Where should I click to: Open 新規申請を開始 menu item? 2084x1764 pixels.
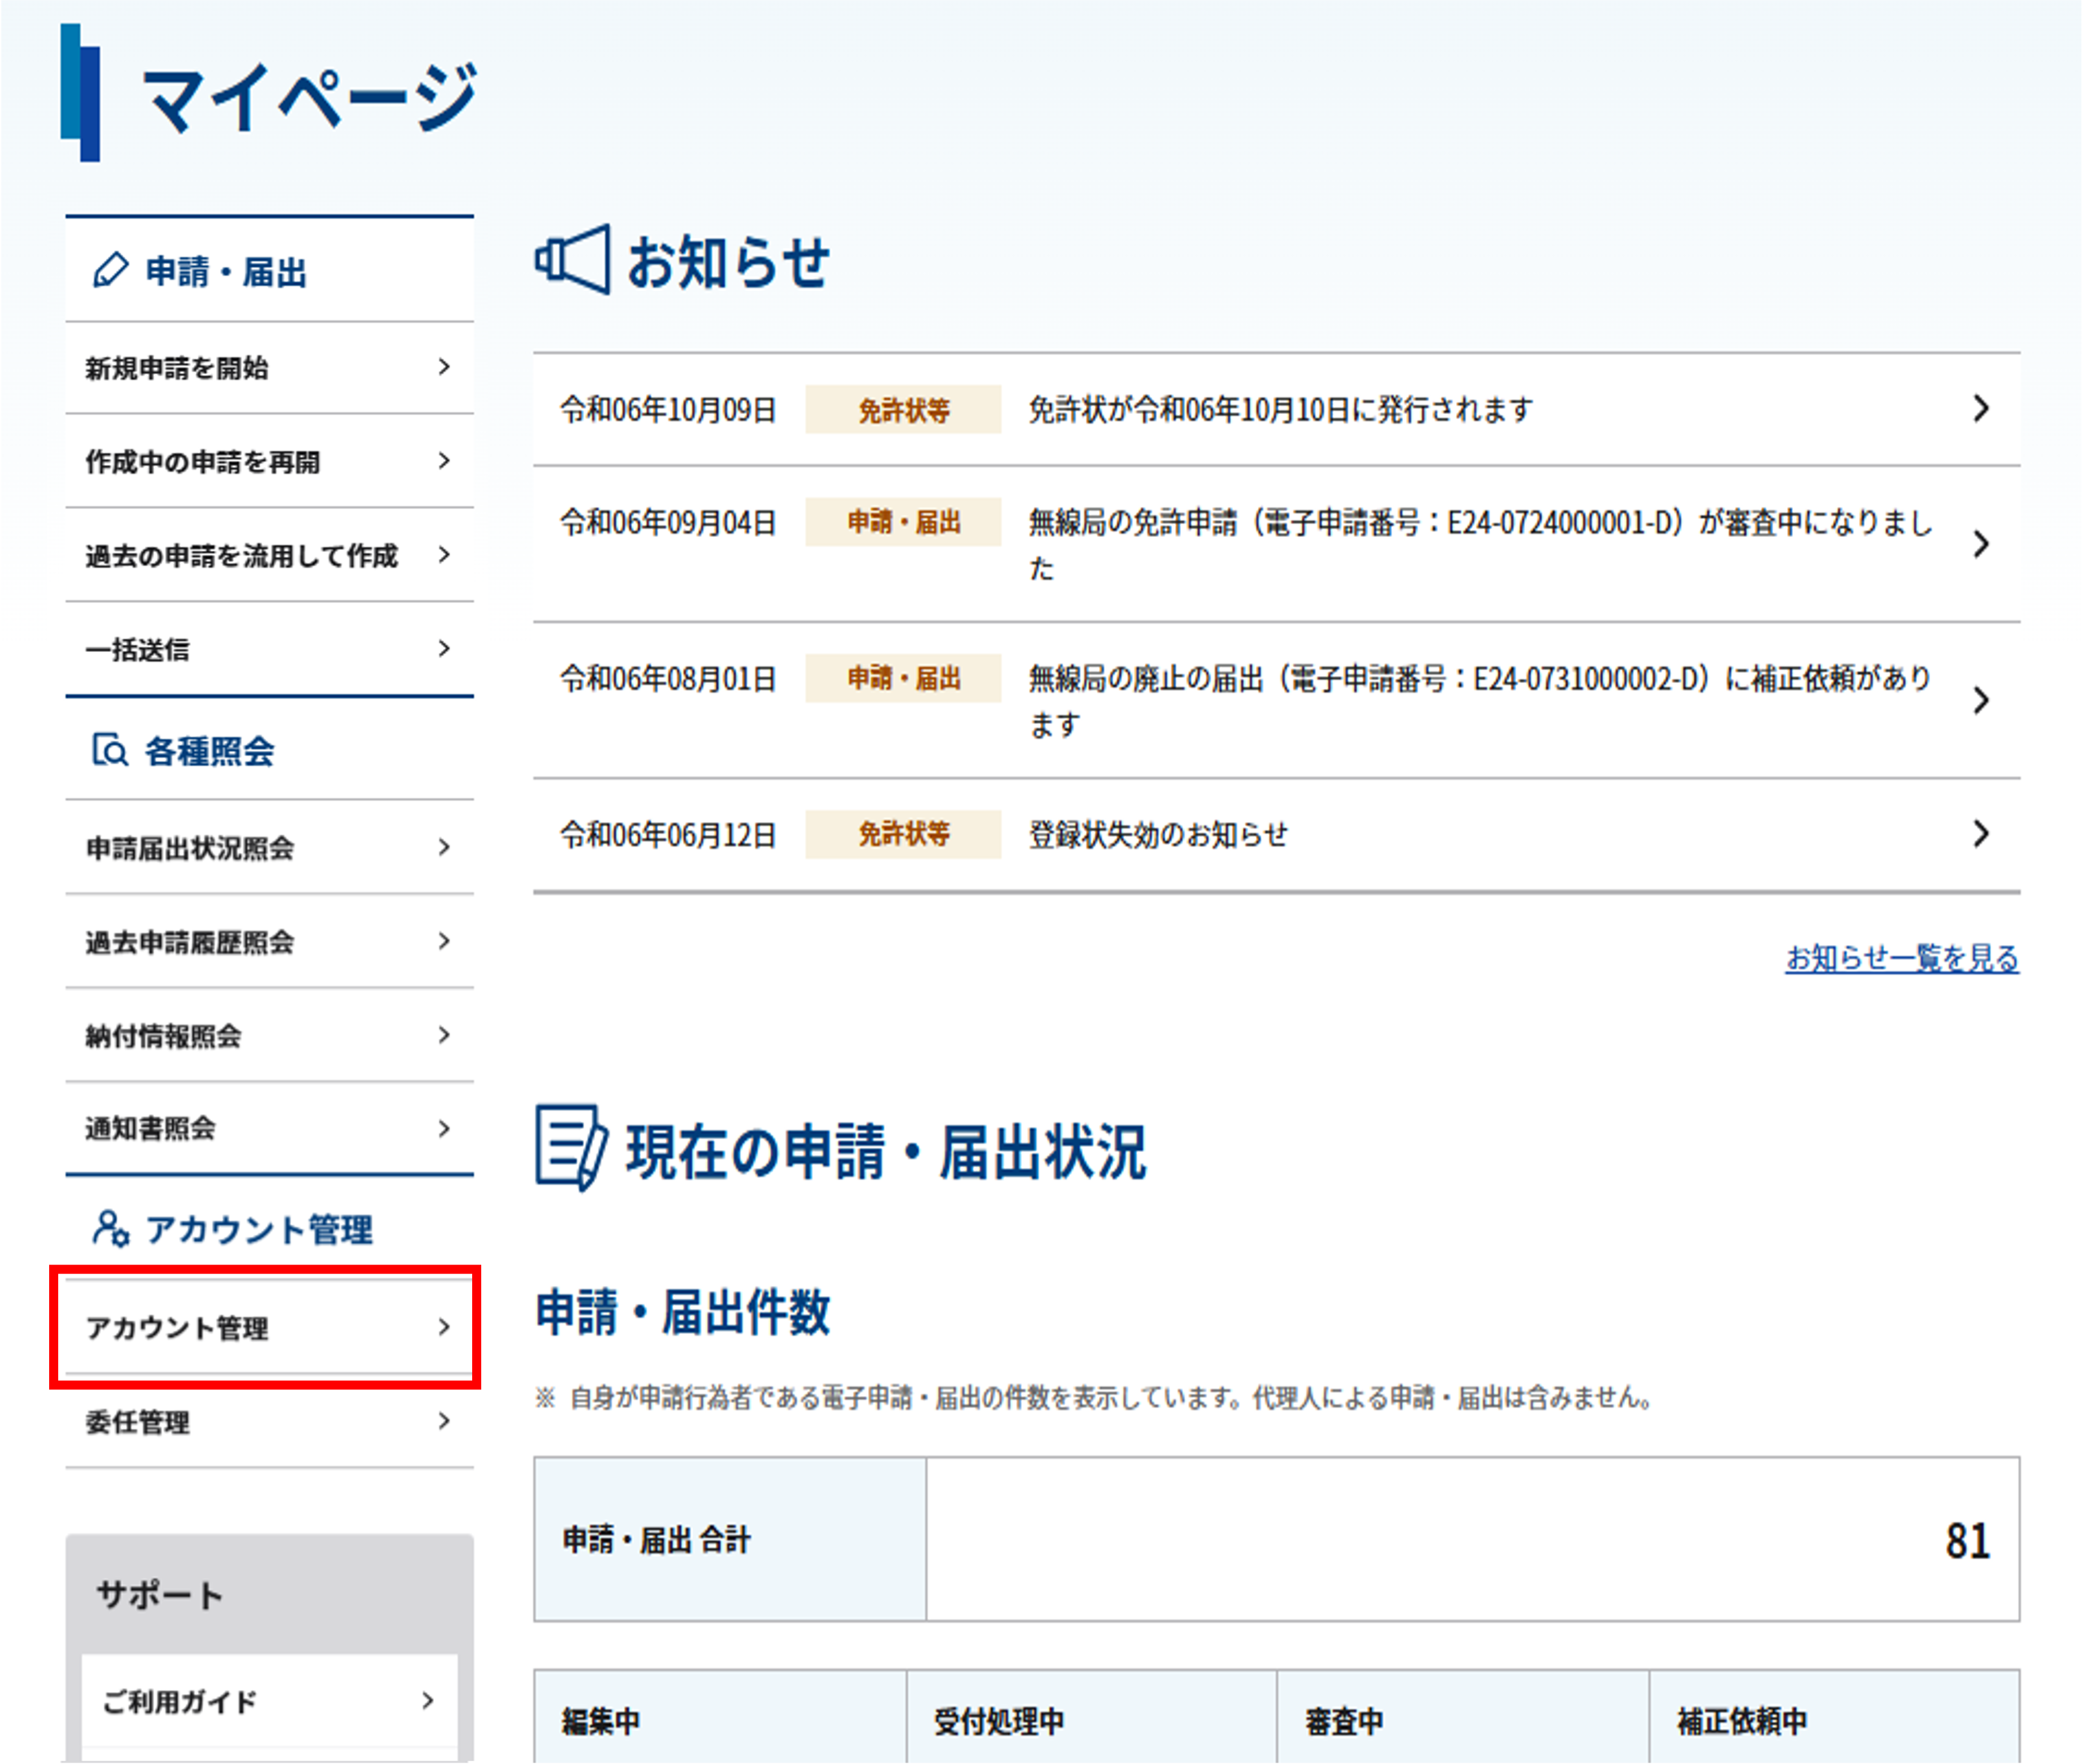pos(269,368)
